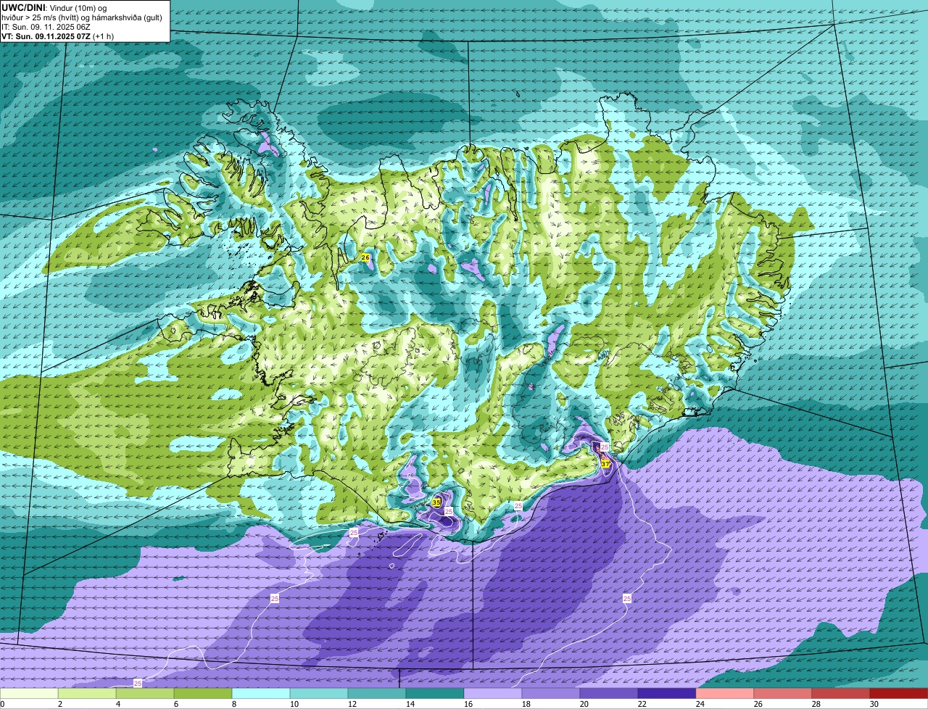Click the legend scale label "0"
The height and width of the screenshot is (709, 928).
[2, 704]
